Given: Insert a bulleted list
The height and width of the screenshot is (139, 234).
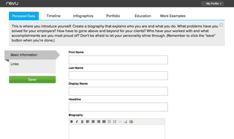Looking at the screenshot, I should pos(109,122).
